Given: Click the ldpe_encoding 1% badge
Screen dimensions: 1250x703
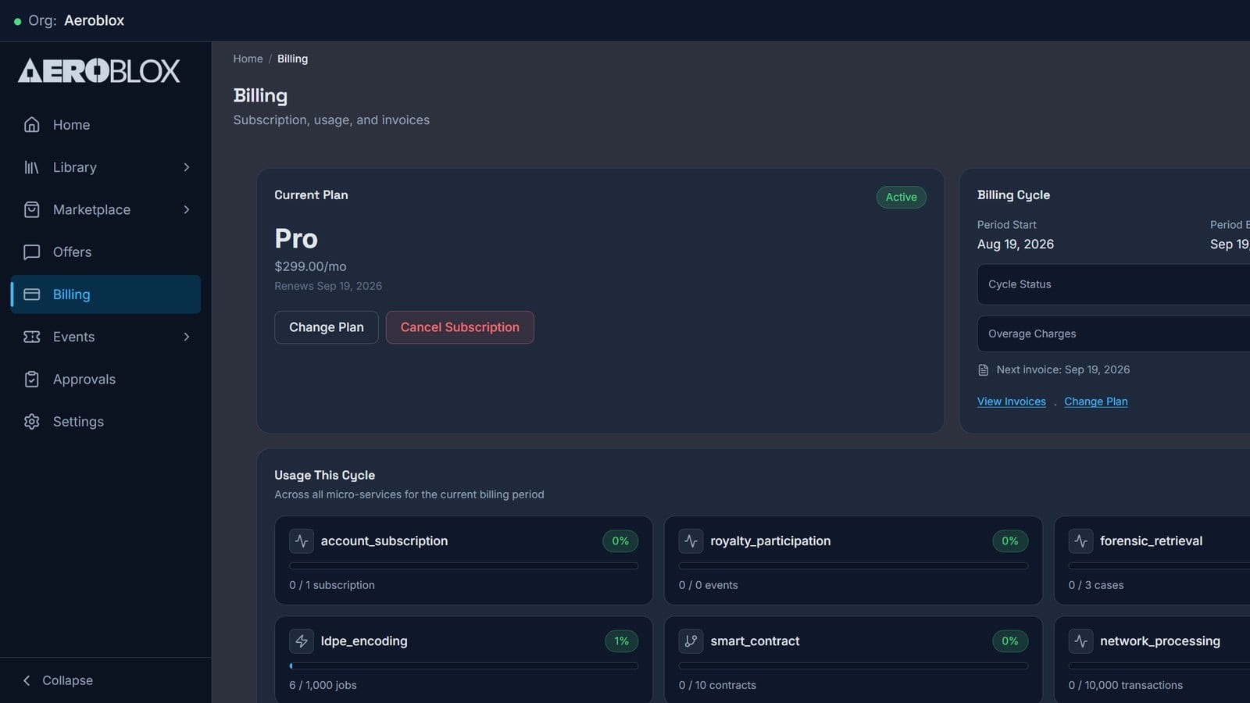Looking at the screenshot, I should tap(621, 641).
